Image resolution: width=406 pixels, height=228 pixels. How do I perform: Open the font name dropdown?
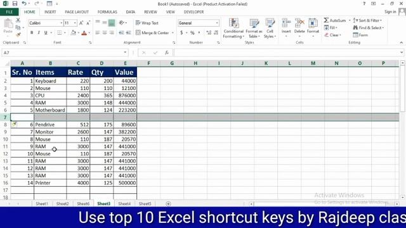(62, 23)
